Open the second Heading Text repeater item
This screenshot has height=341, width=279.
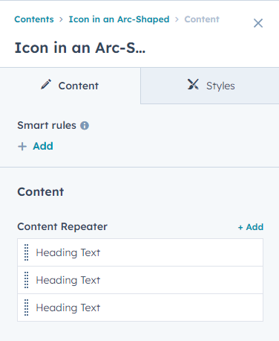click(x=140, y=280)
